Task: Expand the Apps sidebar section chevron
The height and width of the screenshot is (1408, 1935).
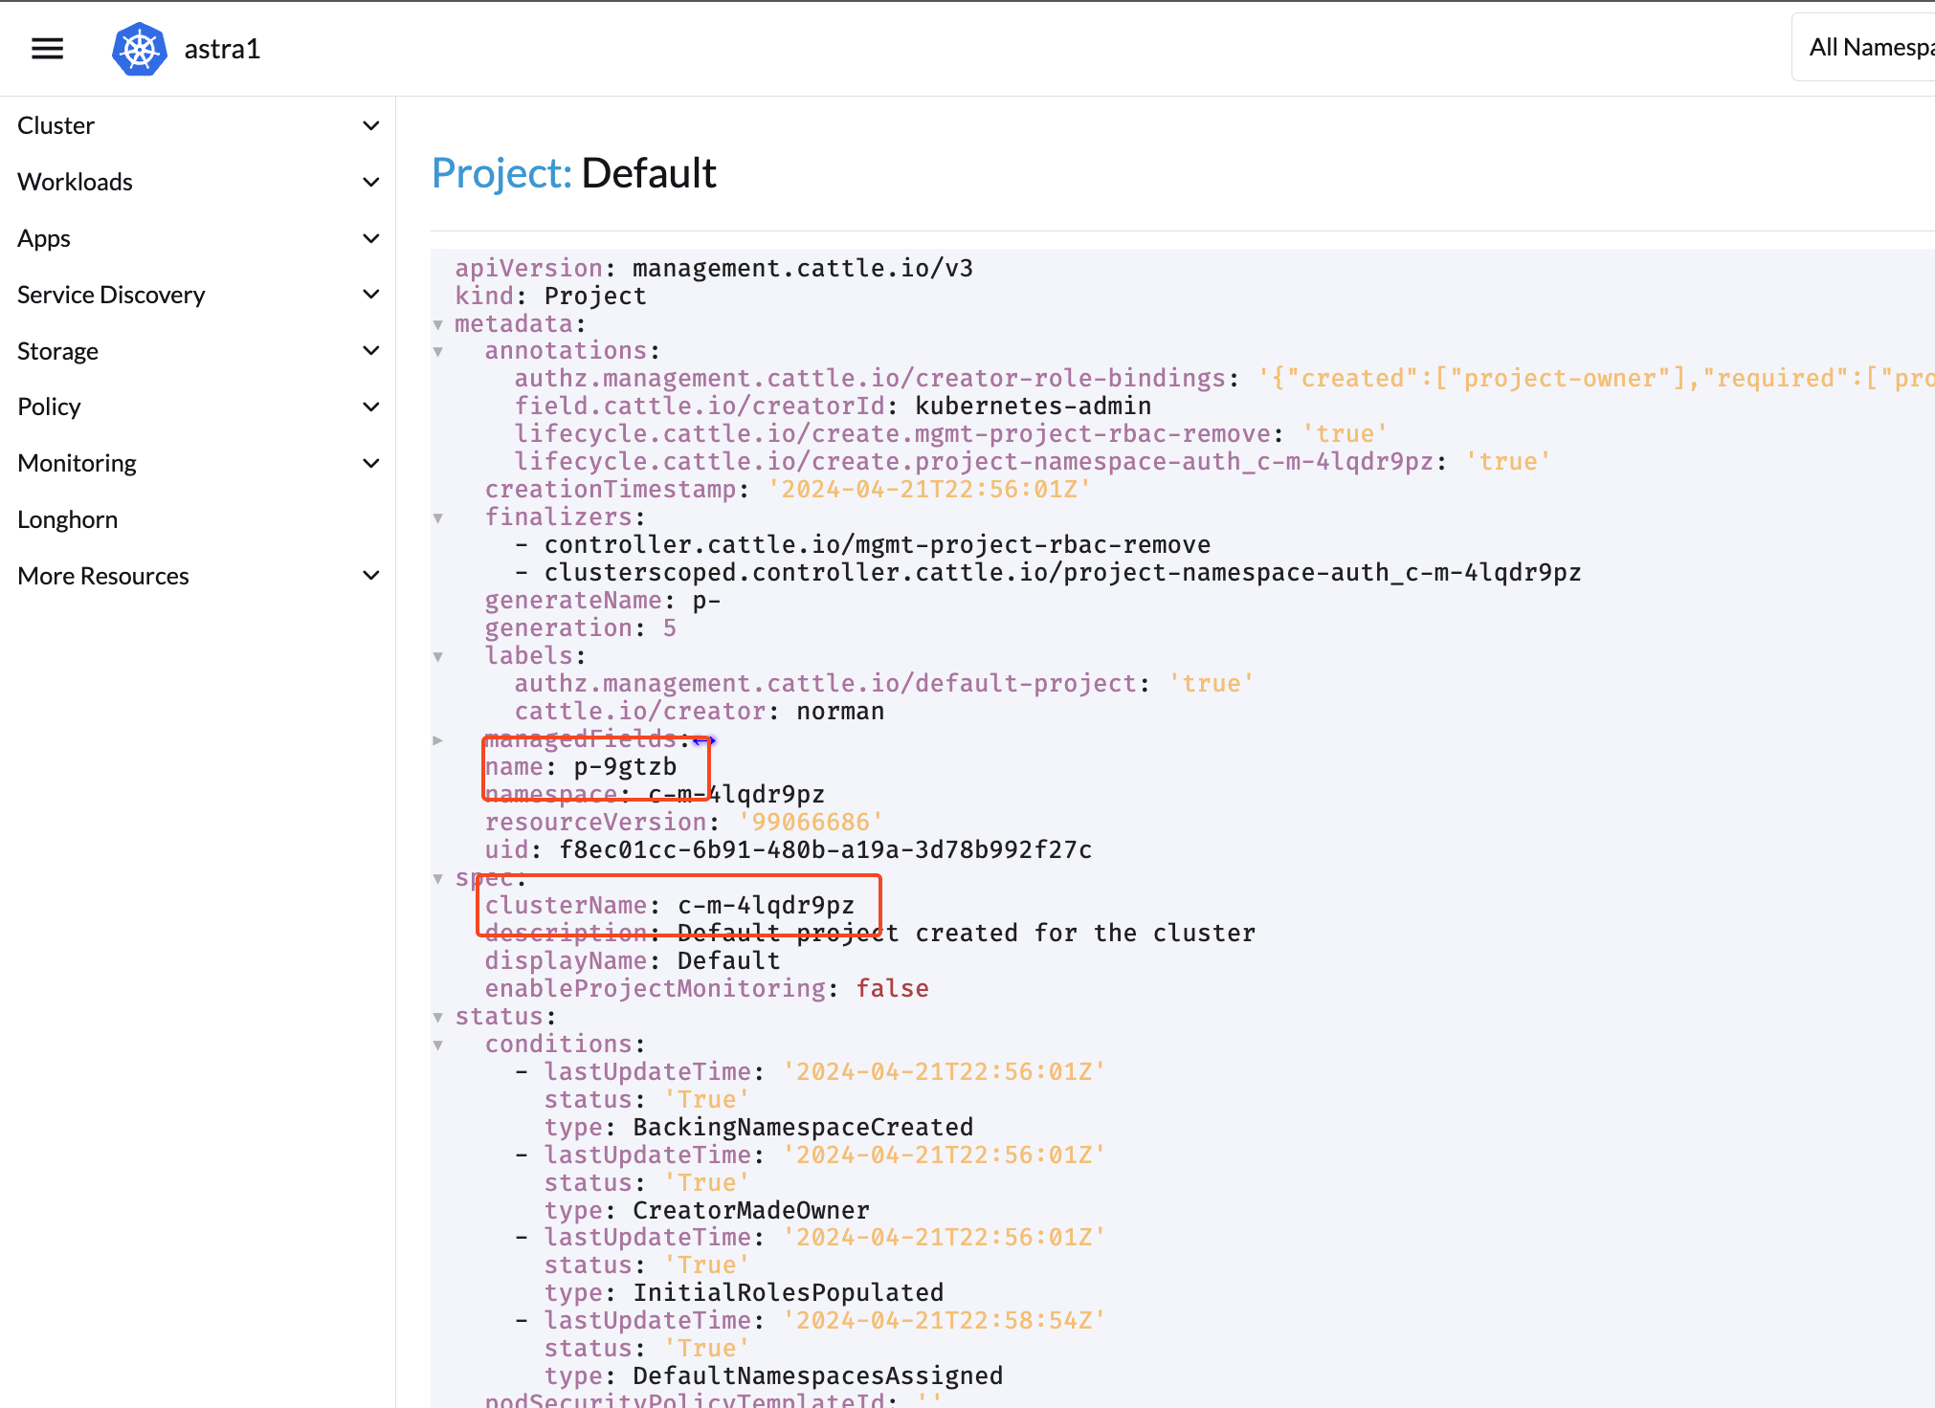Action: (x=371, y=238)
